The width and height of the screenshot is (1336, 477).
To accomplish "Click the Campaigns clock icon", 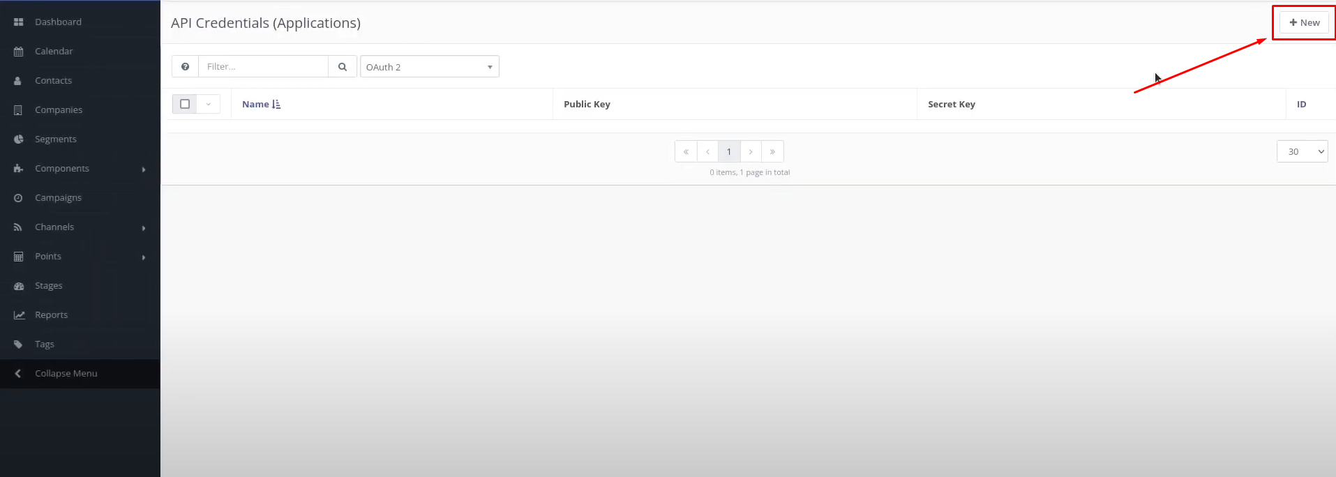I will coord(19,198).
